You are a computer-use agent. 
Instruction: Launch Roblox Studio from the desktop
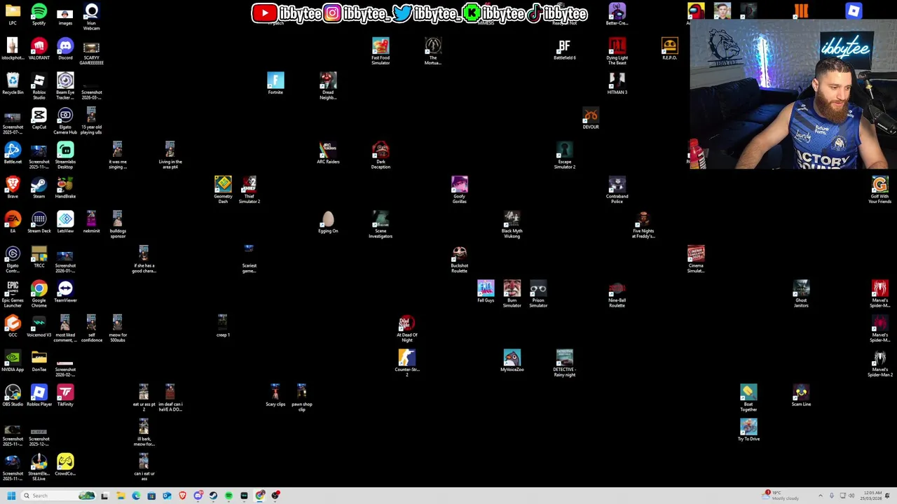[x=39, y=86]
